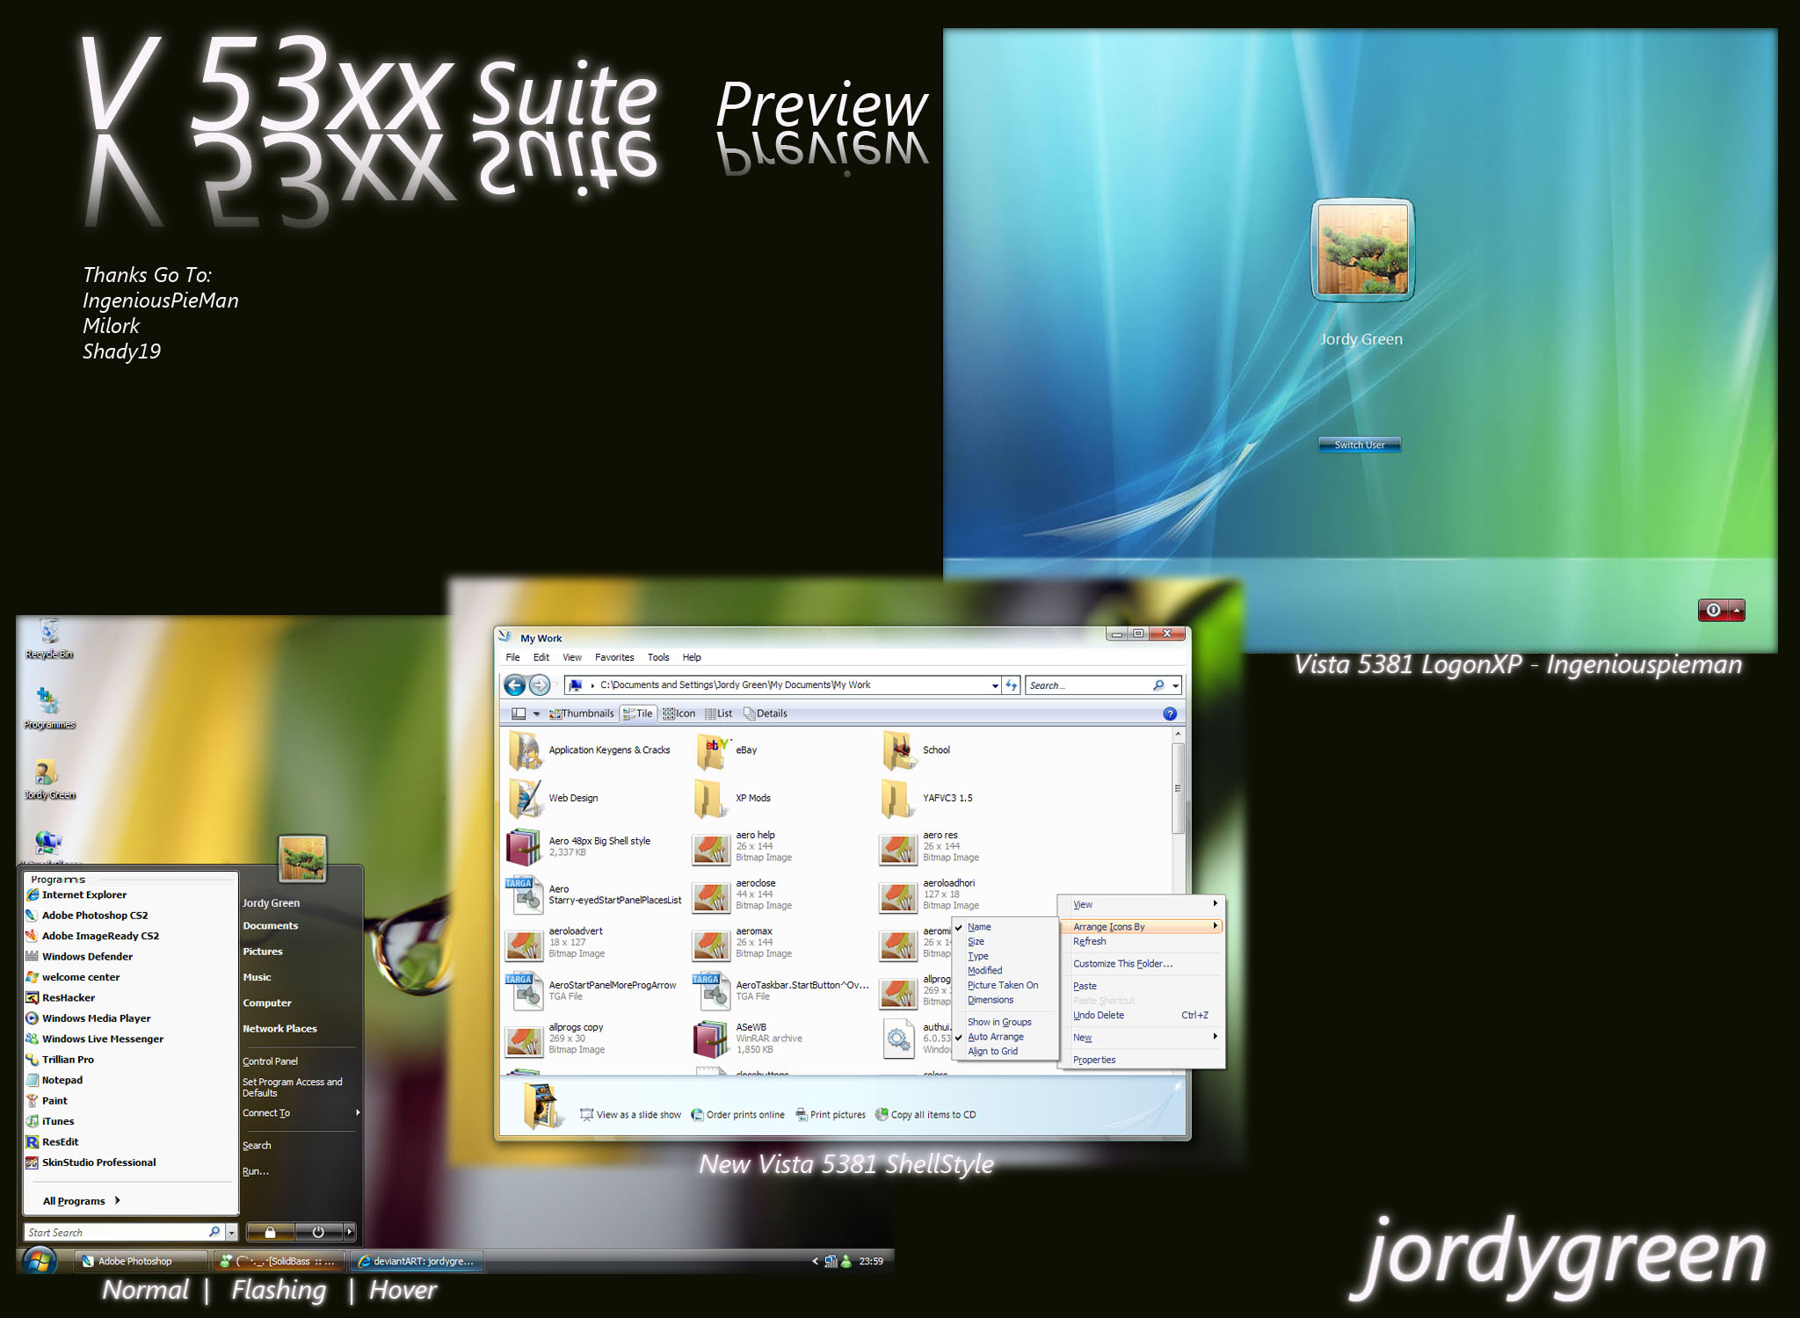Viewport: 1800px width, 1318px height.
Task: Expand All Programs in Start menu
Action: coord(82,1201)
